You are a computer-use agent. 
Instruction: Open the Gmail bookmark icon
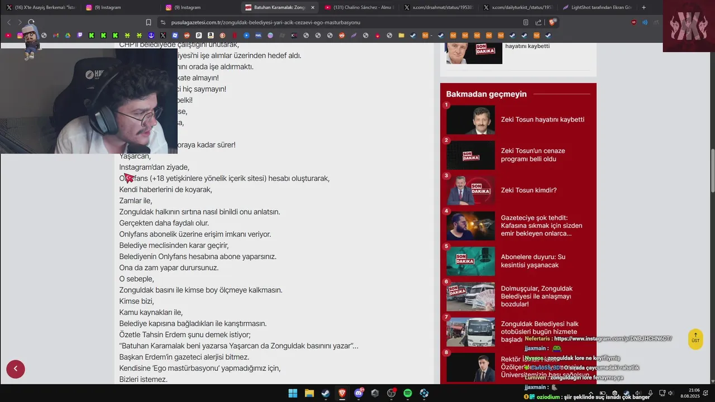56,35
